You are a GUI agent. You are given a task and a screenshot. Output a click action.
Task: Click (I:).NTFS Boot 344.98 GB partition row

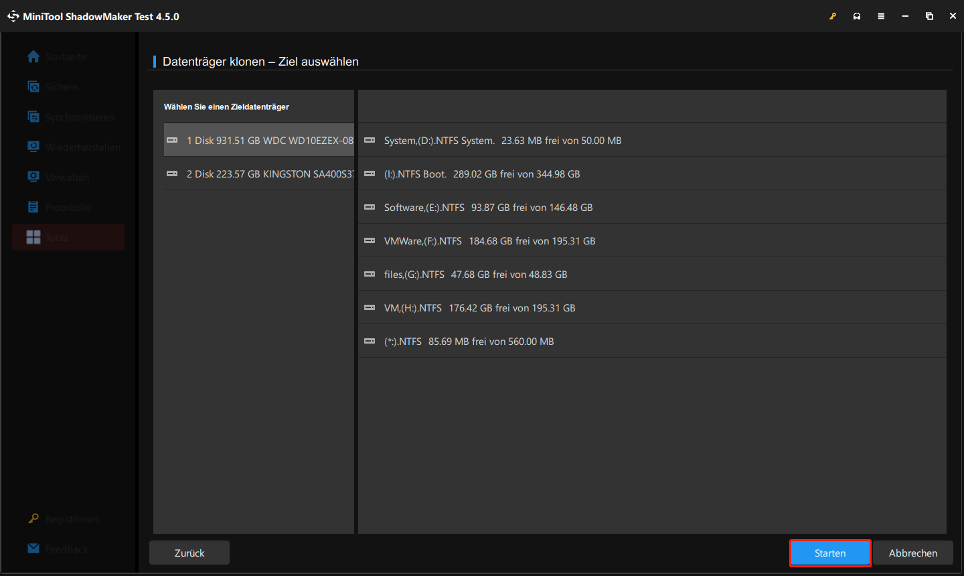652,173
